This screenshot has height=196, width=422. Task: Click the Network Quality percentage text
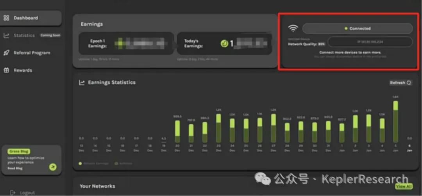tap(322, 44)
